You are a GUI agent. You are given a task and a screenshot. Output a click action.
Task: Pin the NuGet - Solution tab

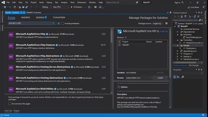[x=21, y=13]
